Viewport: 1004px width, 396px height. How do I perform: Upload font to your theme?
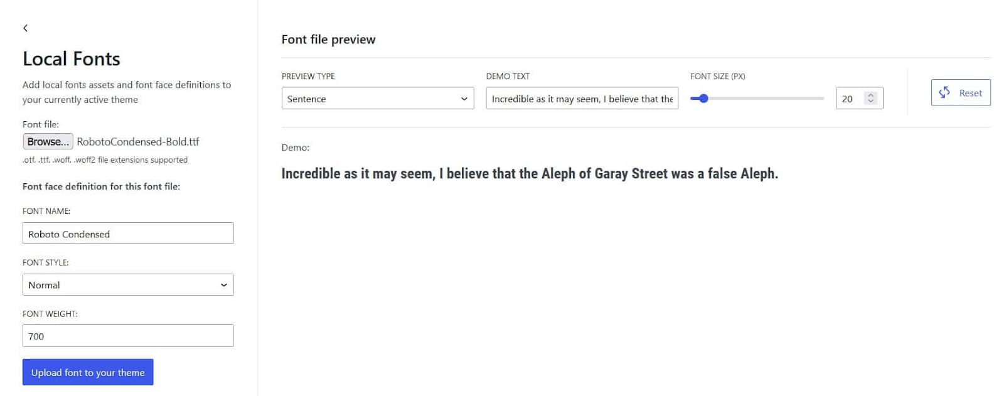tap(88, 372)
